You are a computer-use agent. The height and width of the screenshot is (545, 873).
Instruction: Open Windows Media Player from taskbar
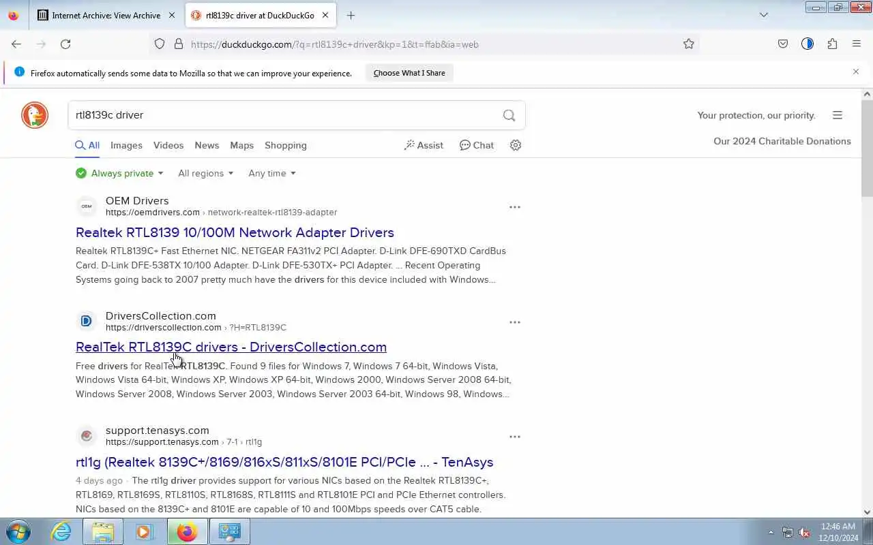tap(145, 531)
